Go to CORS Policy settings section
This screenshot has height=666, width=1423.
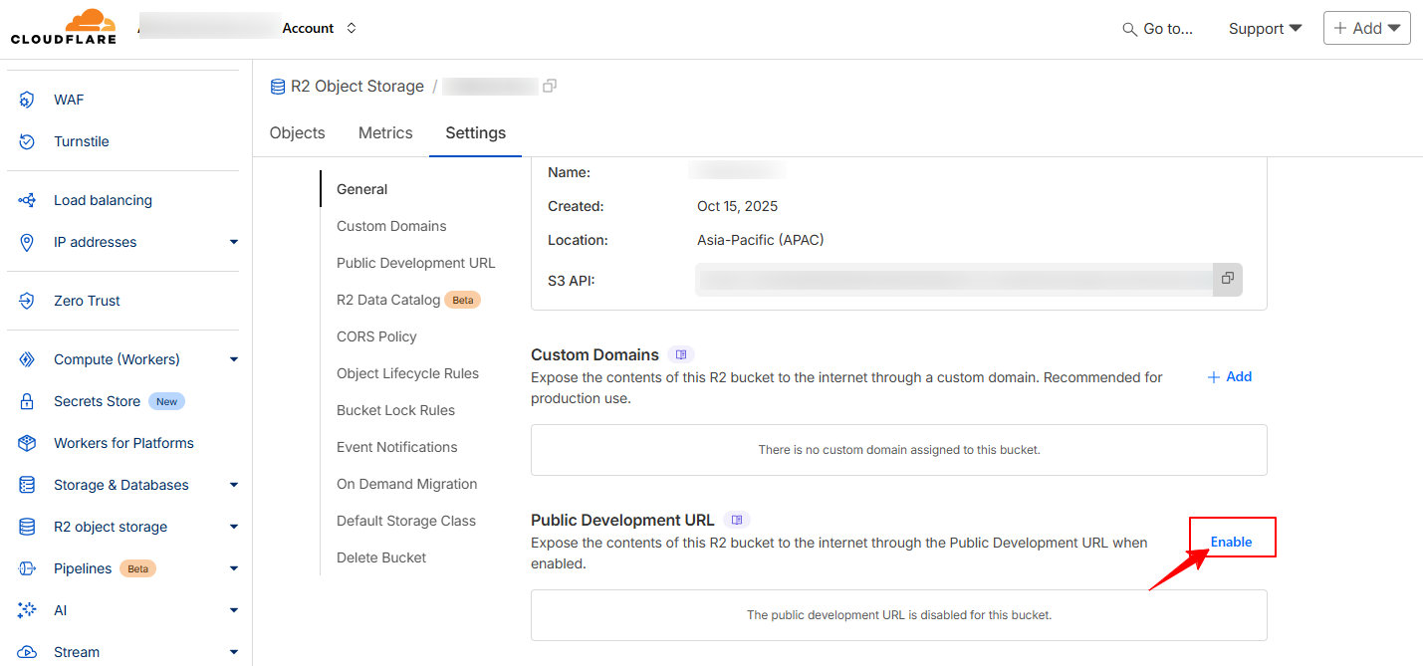point(376,336)
